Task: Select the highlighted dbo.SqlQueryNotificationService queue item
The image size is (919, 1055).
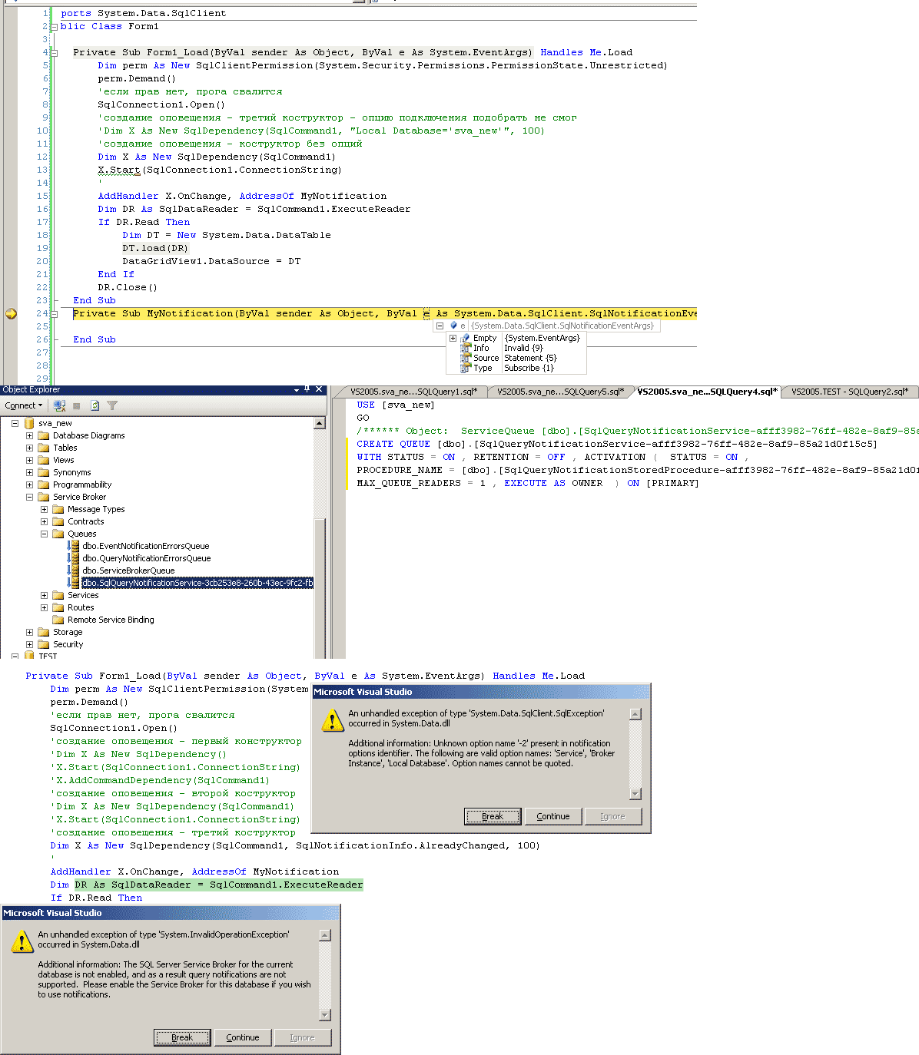Action: click(x=197, y=583)
